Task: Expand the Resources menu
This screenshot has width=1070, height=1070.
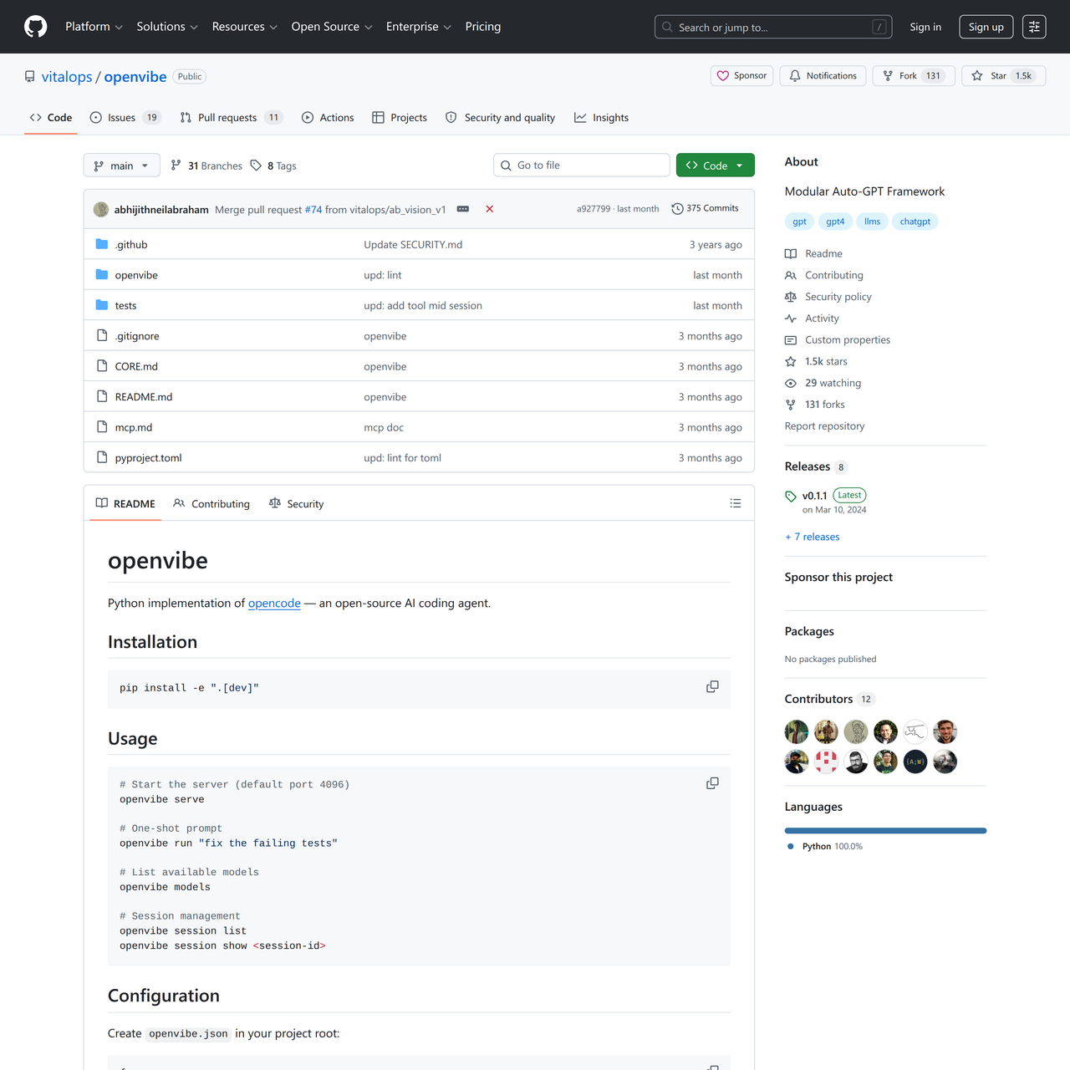Action: [245, 27]
